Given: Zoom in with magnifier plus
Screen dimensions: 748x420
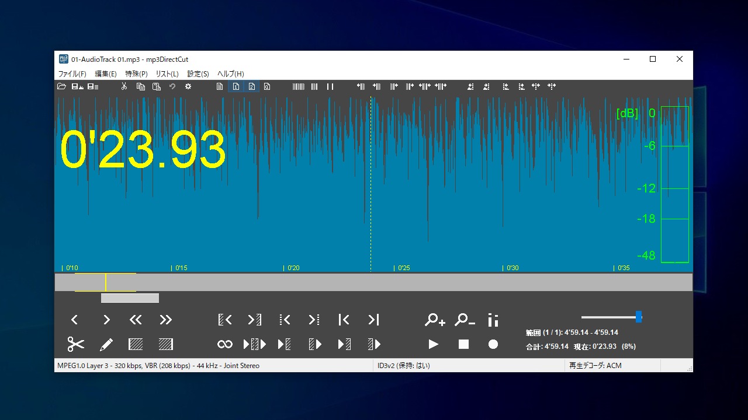Looking at the screenshot, I should pyautogui.click(x=435, y=320).
